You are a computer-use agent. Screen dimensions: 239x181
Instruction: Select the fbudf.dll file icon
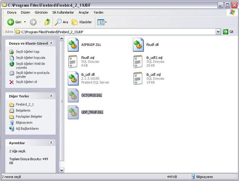(x=138, y=45)
